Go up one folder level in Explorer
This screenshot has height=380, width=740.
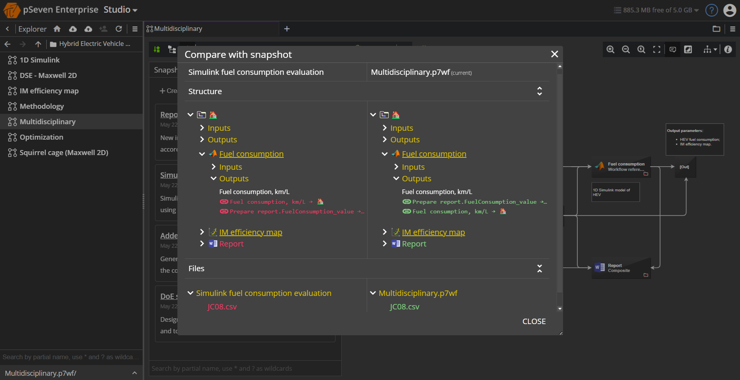[x=38, y=44]
